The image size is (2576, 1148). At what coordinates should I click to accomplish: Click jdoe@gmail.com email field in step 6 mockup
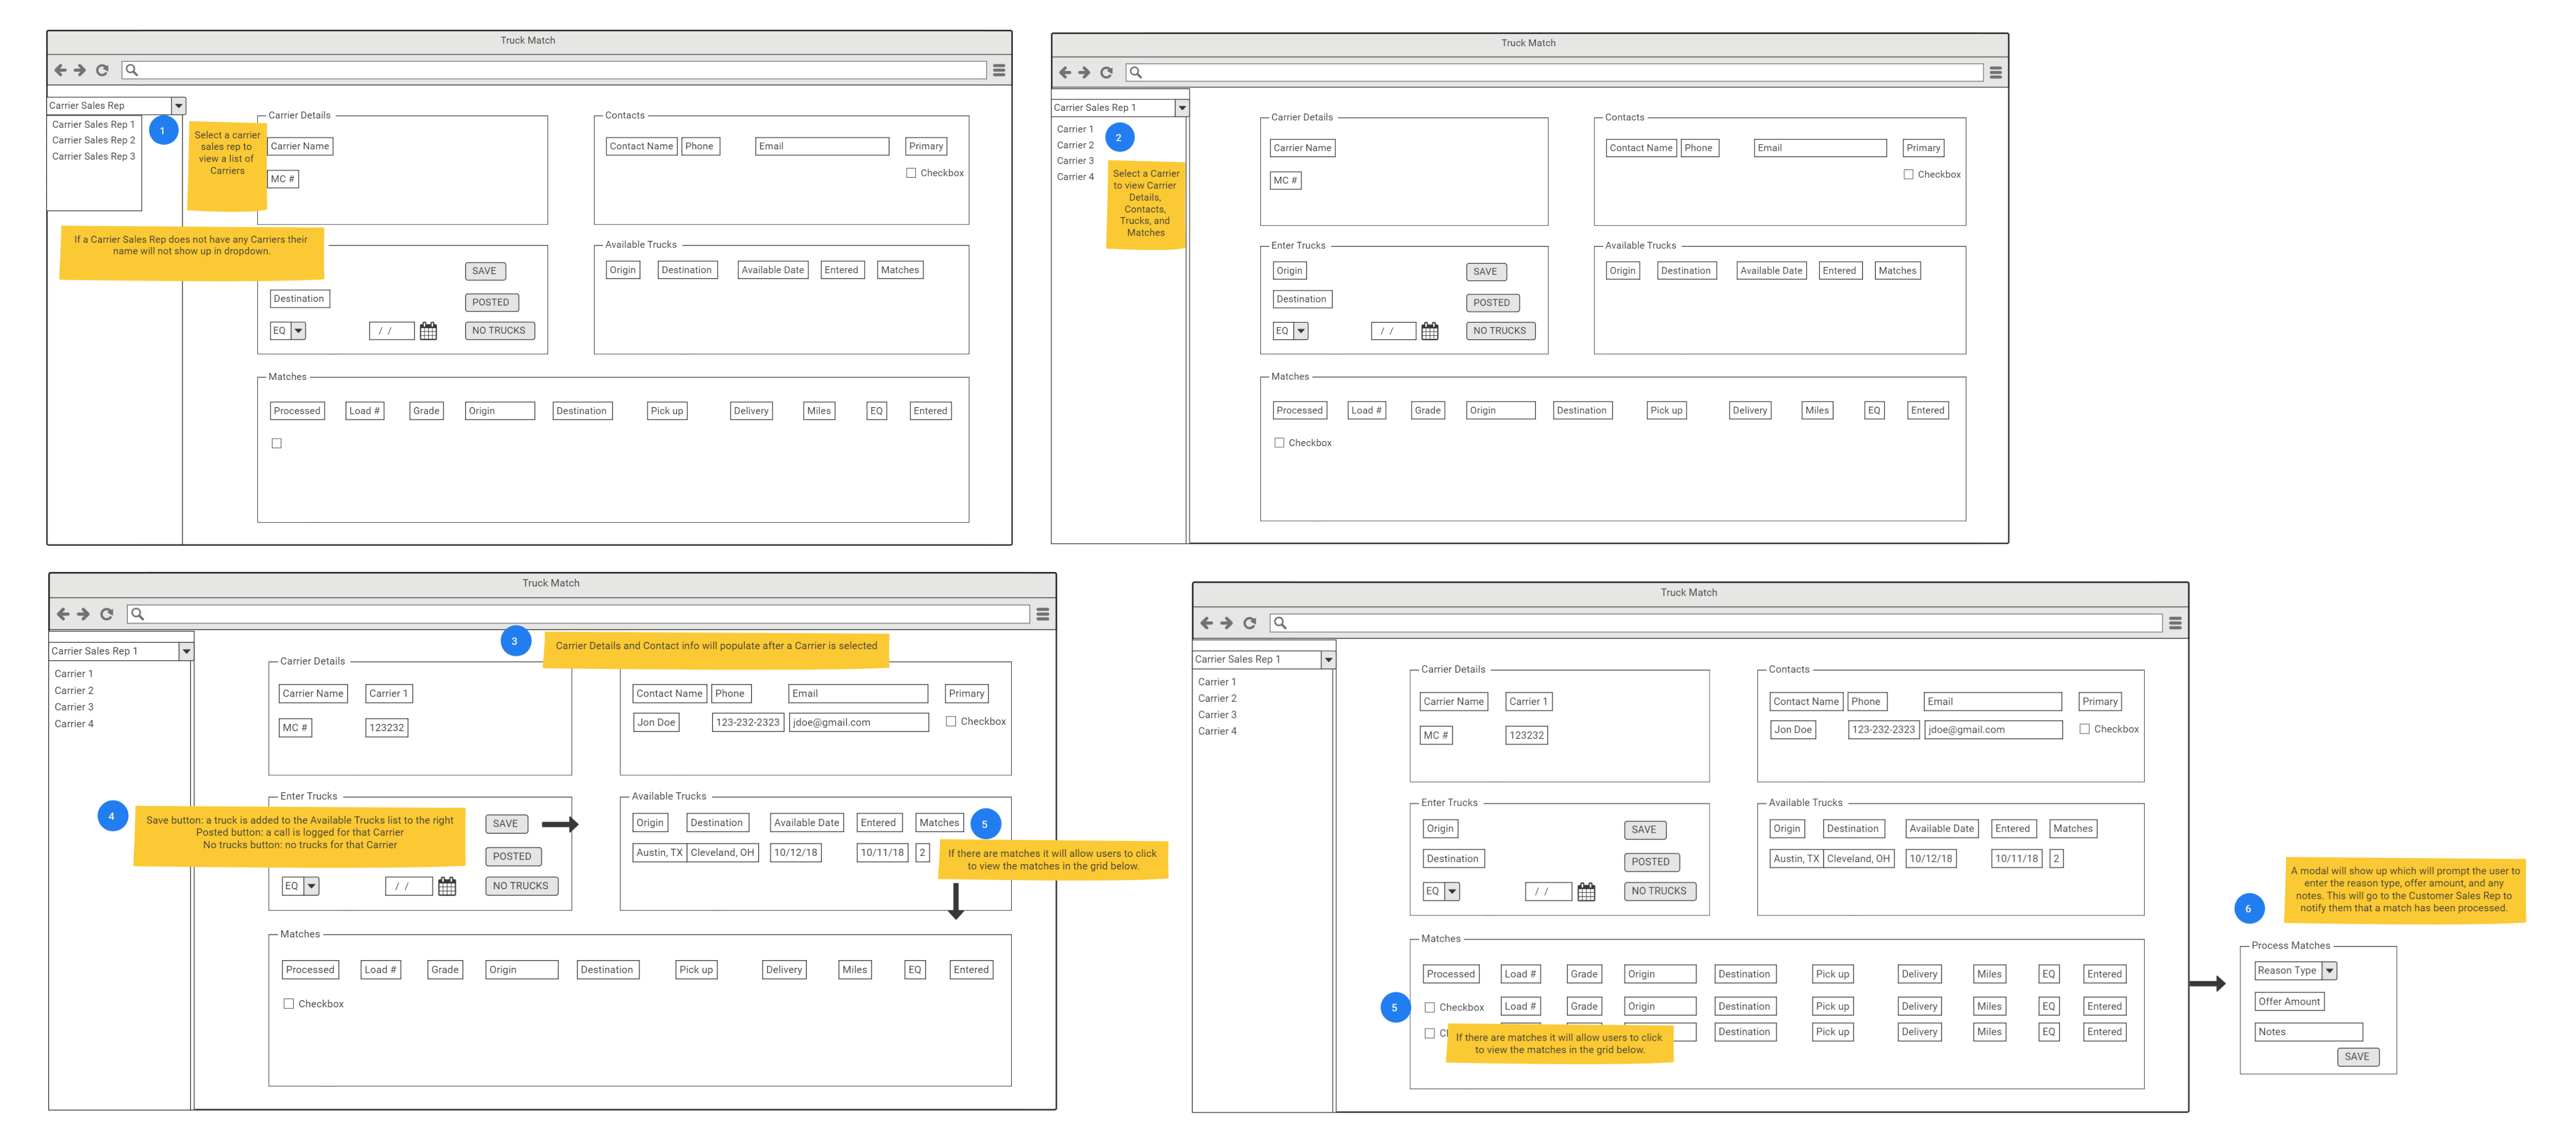(x=1993, y=729)
